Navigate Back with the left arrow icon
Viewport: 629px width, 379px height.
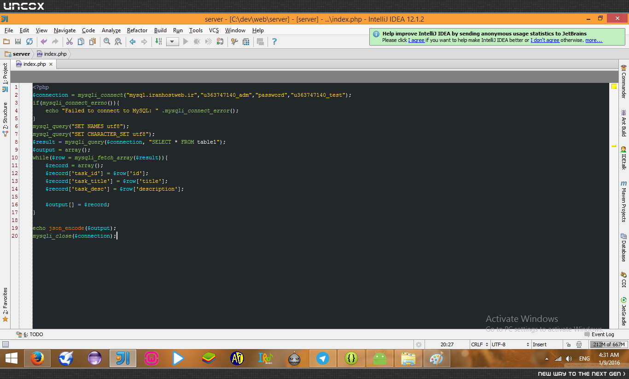[x=133, y=41]
